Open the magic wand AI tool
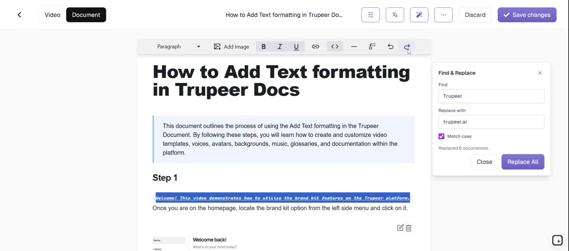 (419, 15)
